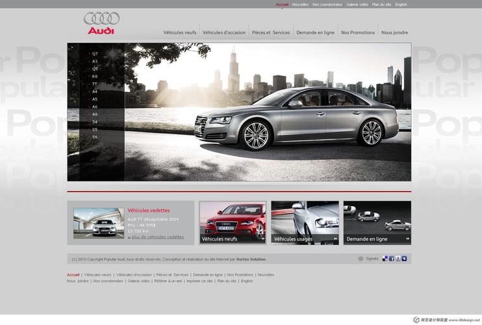Click the Audi rings logo
The height and width of the screenshot is (325, 482).
pos(101,19)
